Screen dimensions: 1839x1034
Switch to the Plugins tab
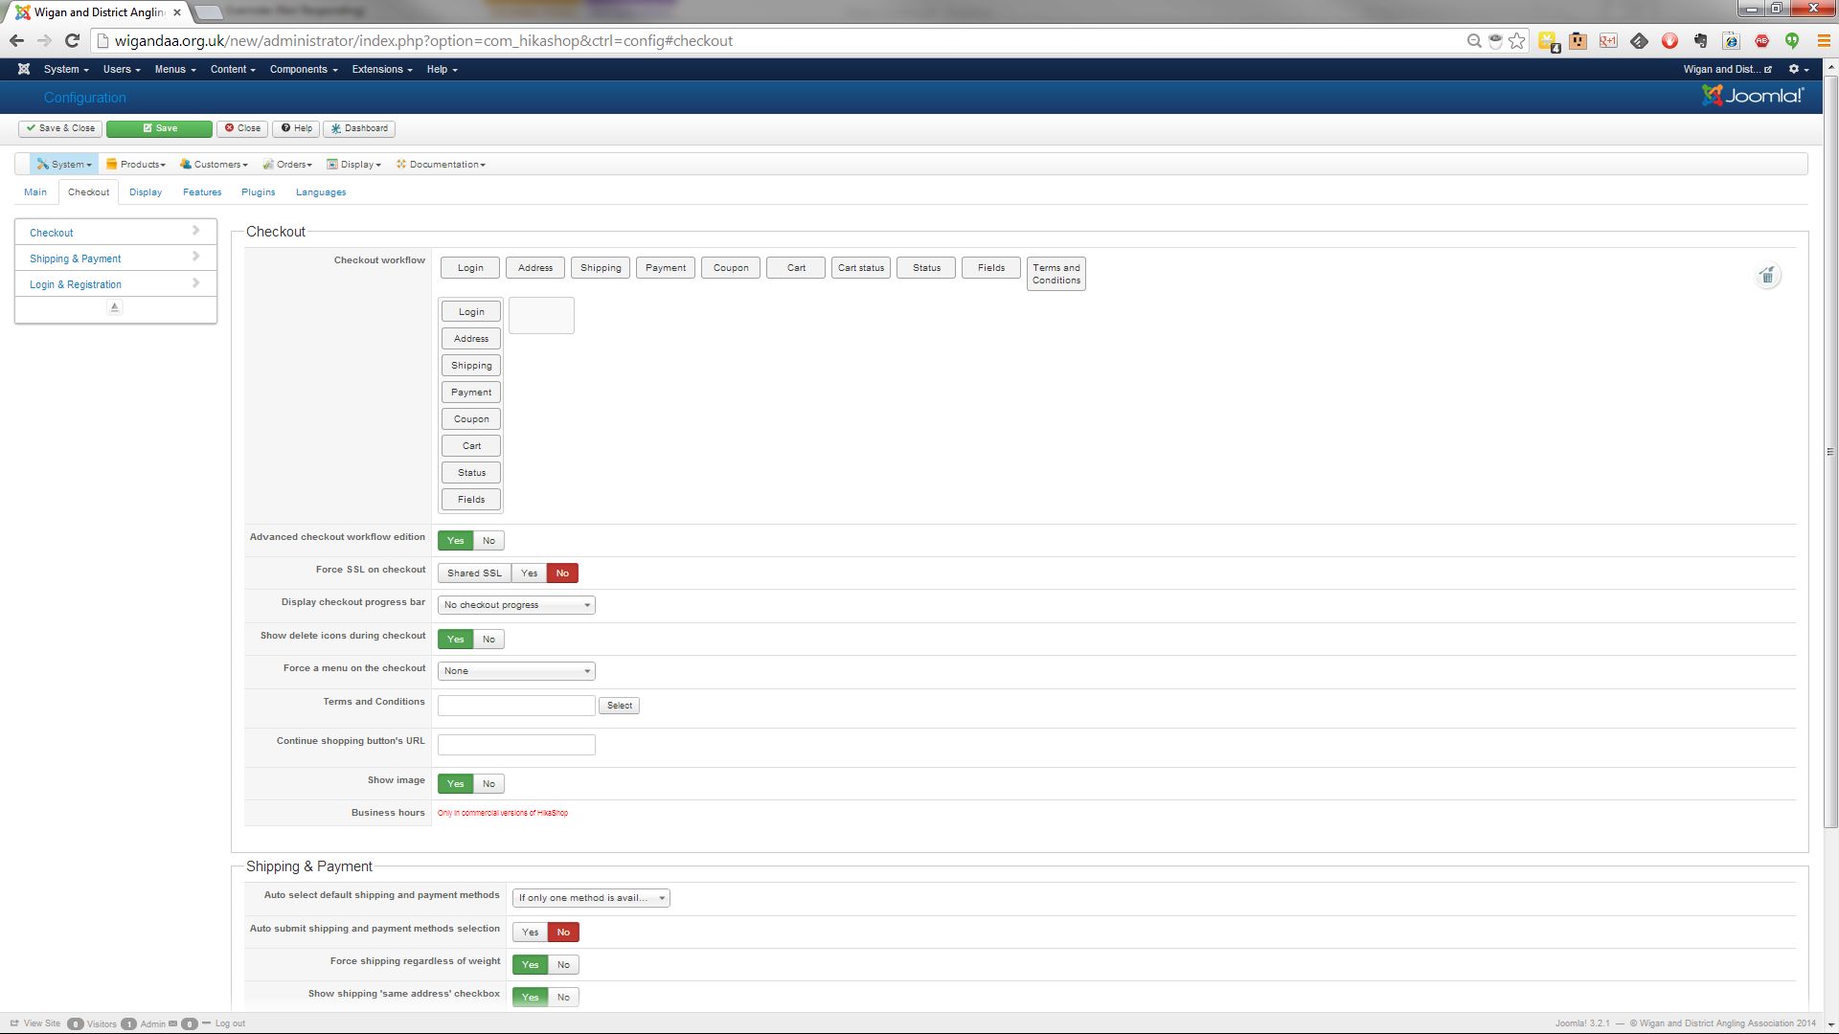(258, 192)
